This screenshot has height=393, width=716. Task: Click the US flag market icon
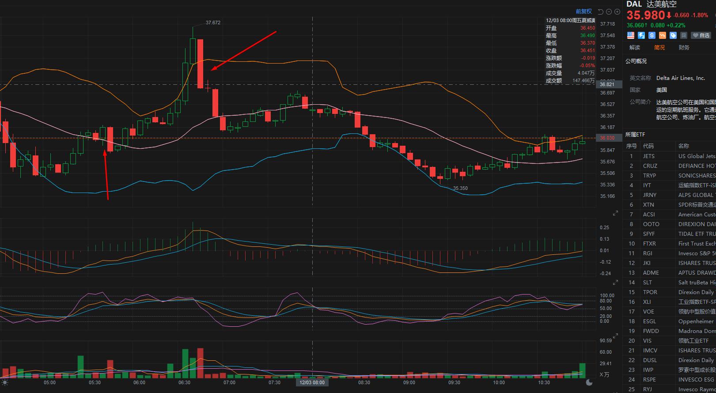pyautogui.click(x=631, y=35)
